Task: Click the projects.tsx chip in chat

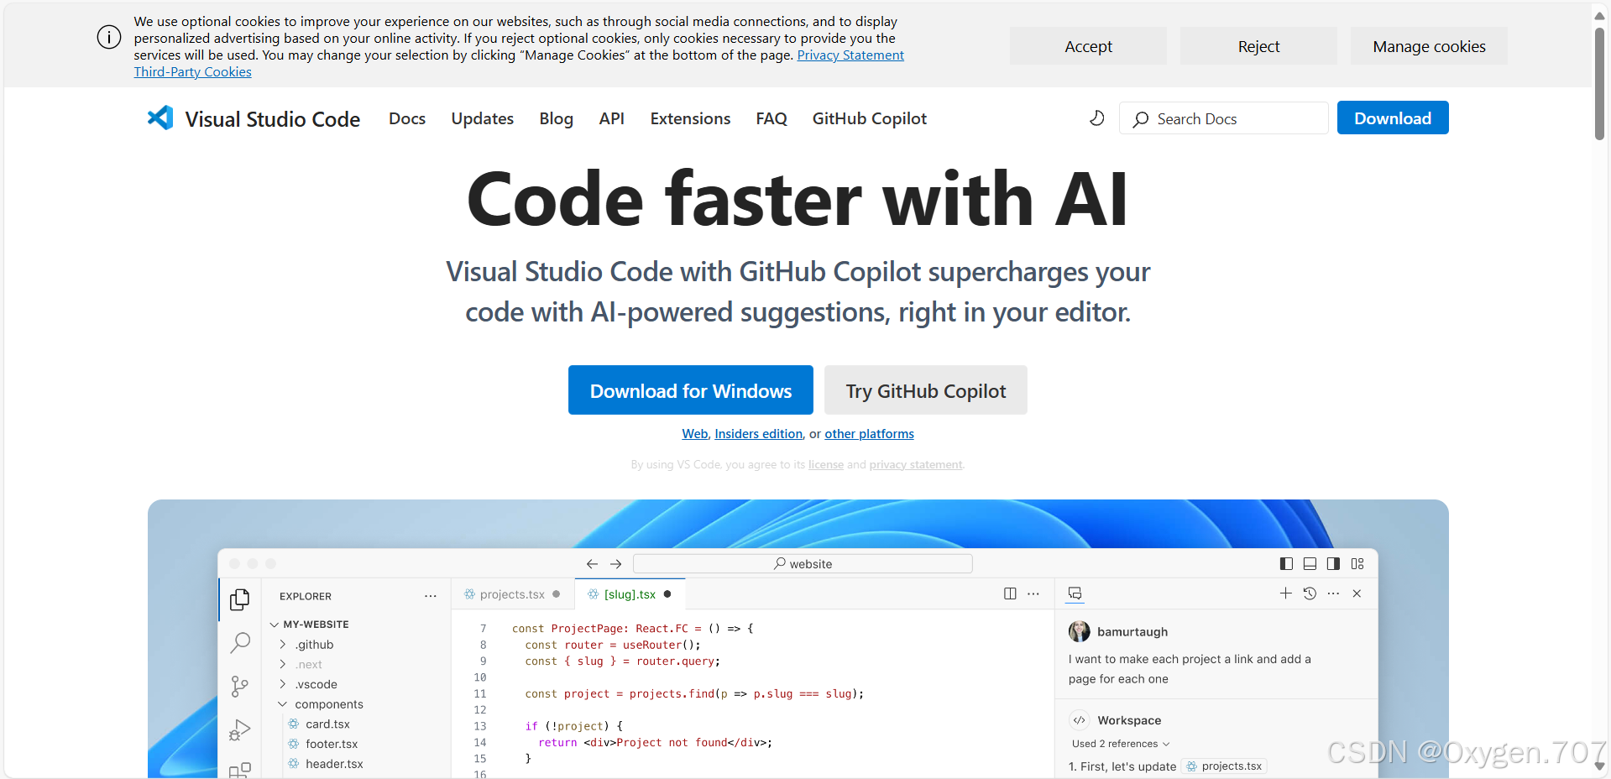Action: pos(1224,766)
